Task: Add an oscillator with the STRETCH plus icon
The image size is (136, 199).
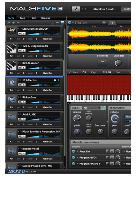Action: [x=104, y=23]
